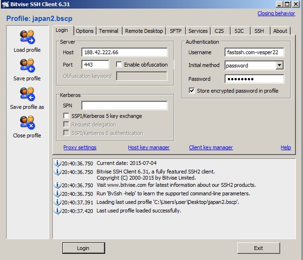Screen dimensions: 303x260
Task: Minimize the Bitvise SSH Client window
Action: point(279,4)
